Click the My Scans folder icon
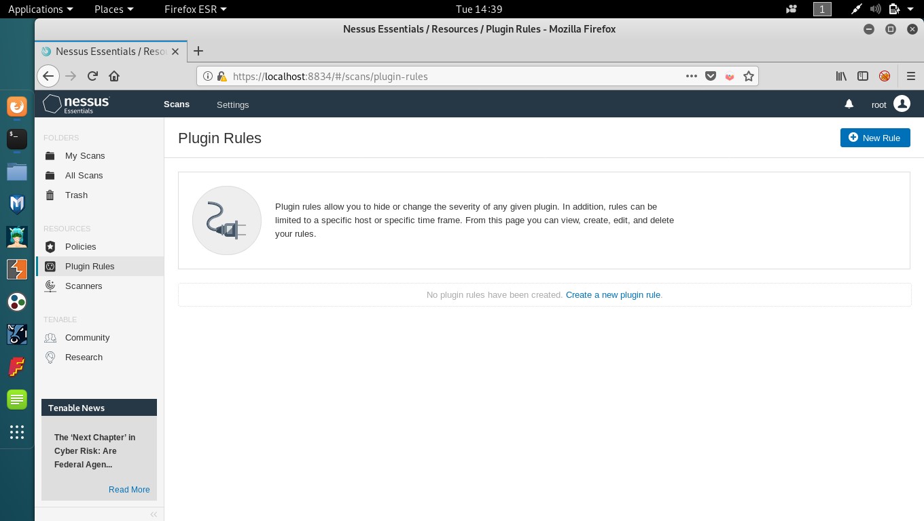Image resolution: width=924 pixels, height=521 pixels. coord(50,155)
